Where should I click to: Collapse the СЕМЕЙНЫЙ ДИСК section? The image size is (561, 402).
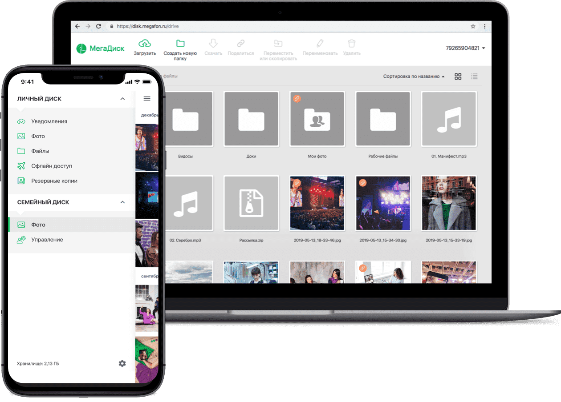click(x=122, y=202)
